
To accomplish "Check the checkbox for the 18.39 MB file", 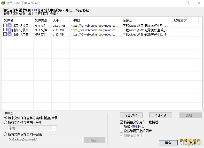I will pos(5,25).
